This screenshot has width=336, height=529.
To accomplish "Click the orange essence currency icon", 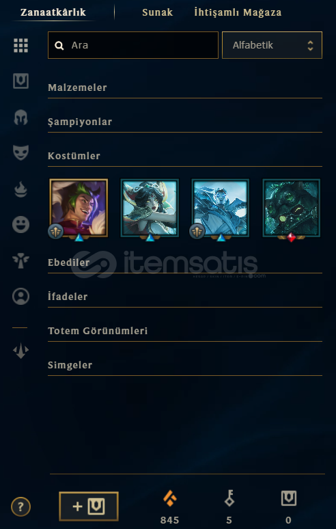I will (x=170, y=498).
